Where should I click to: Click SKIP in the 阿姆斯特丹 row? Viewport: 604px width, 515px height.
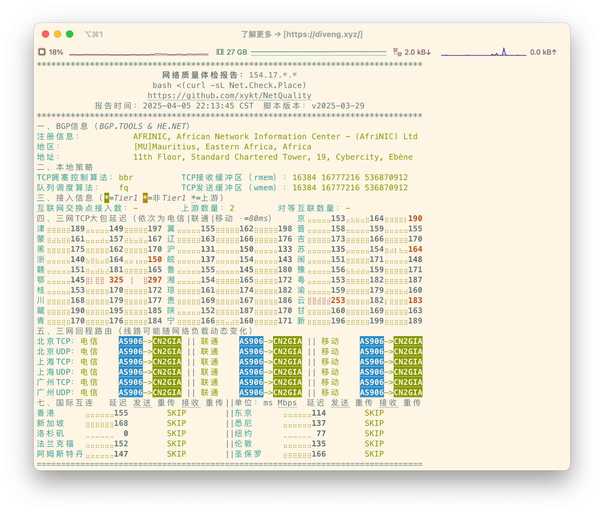[177, 454]
